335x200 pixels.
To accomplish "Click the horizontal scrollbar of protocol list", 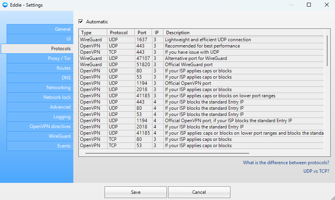I will point(167,153).
